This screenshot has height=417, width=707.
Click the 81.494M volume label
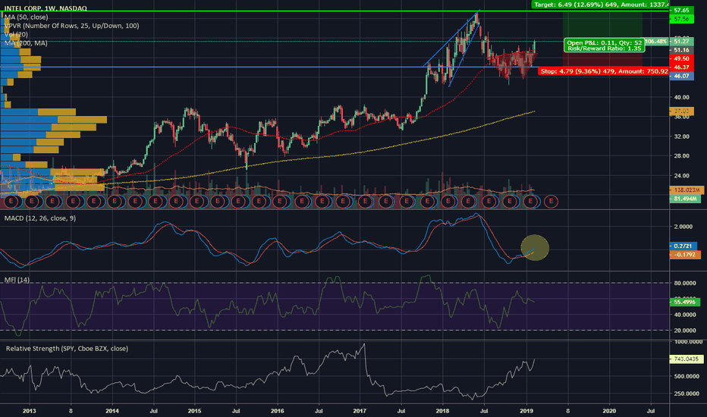click(x=685, y=199)
